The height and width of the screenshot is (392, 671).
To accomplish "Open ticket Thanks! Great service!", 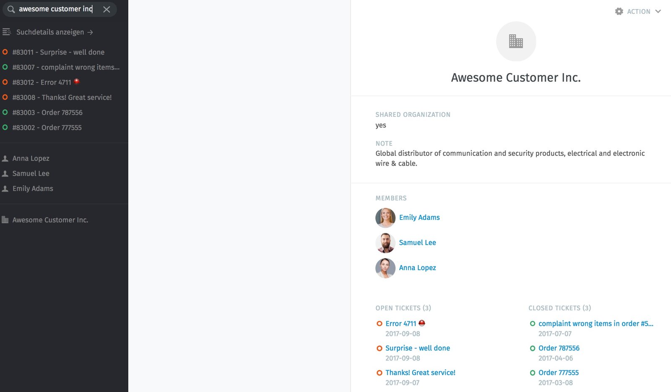I will [x=420, y=372].
